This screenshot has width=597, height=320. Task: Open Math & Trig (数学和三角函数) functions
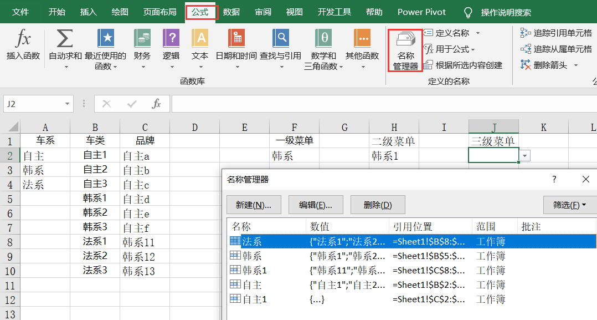tap(323, 49)
